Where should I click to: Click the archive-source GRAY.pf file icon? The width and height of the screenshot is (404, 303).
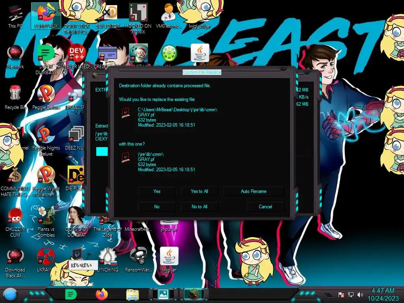(125, 157)
